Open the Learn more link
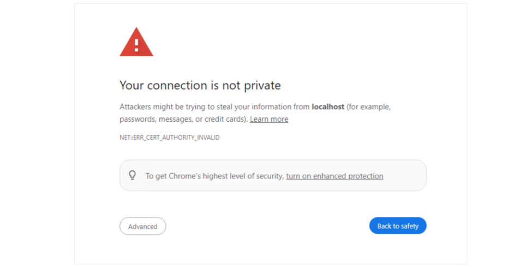532x267 pixels. (269, 119)
